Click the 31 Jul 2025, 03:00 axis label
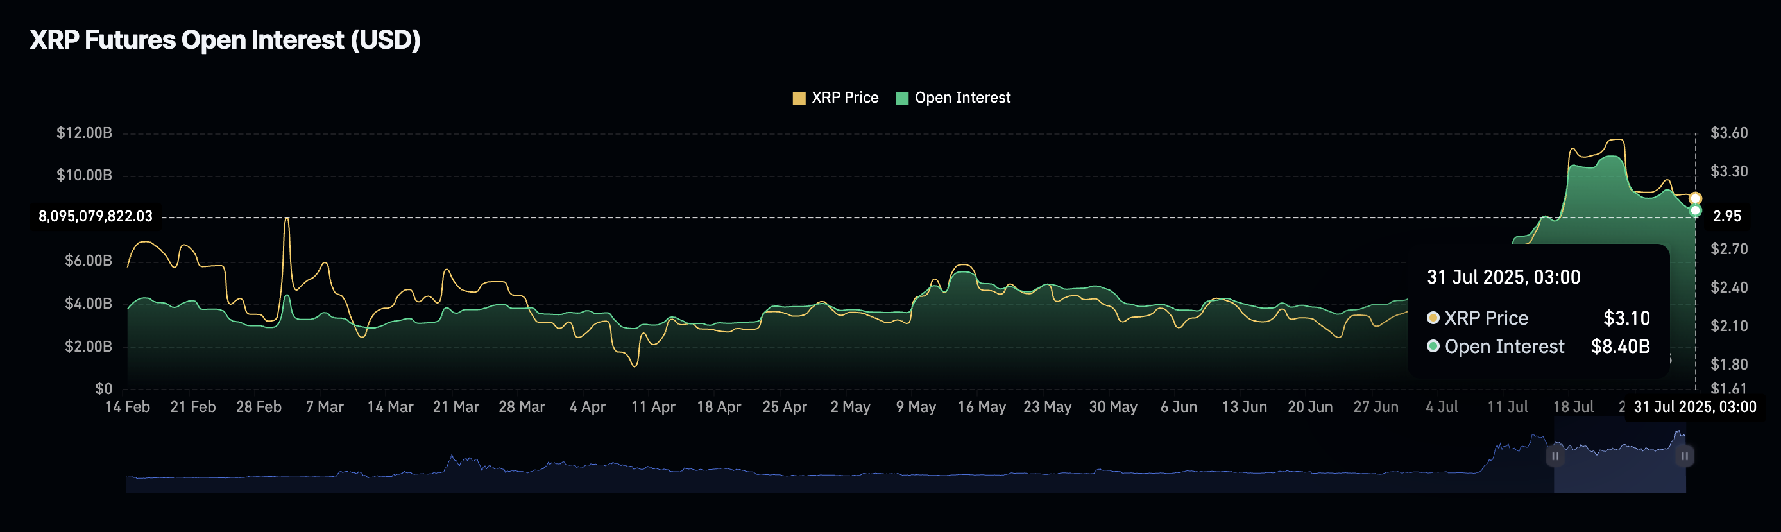The width and height of the screenshot is (1781, 532). click(1694, 407)
